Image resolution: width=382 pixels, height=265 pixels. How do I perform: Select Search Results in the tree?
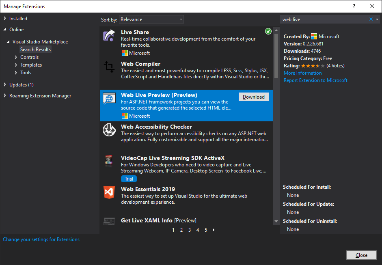[x=35, y=50]
